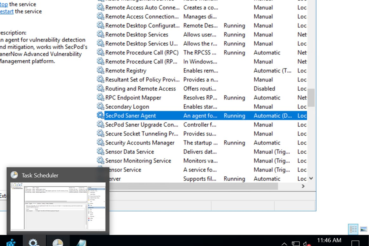
Task: Click the gear icon beside Sensor Data Service
Action: point(100,152)
